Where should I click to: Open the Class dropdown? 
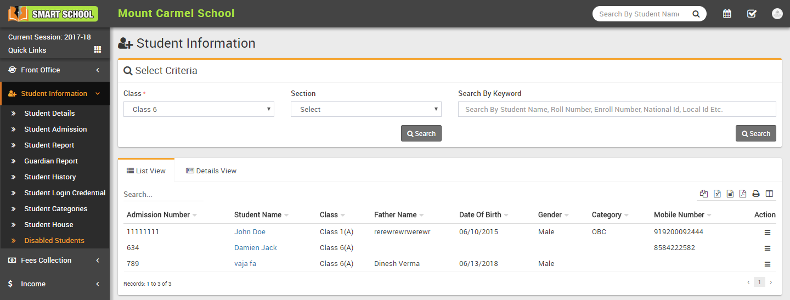(199, 109)
